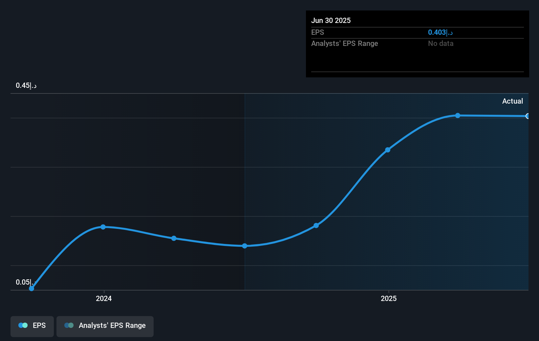Click the 0.45 value marker on the y-axis
This screenshot has height=341, width=539.
click(x=26, y=85)
